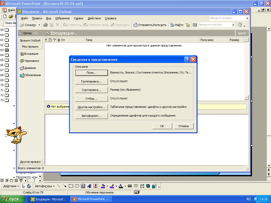Click the Поля... button
This screenshot has width=271, height=203.
(92, 73)
